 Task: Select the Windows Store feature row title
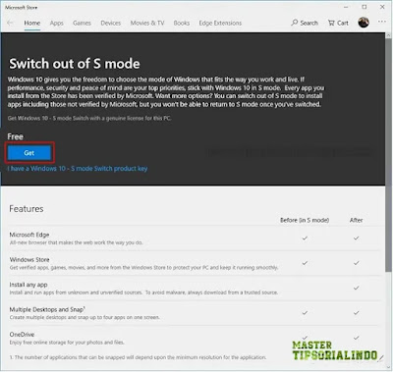[x=29, y=259]
